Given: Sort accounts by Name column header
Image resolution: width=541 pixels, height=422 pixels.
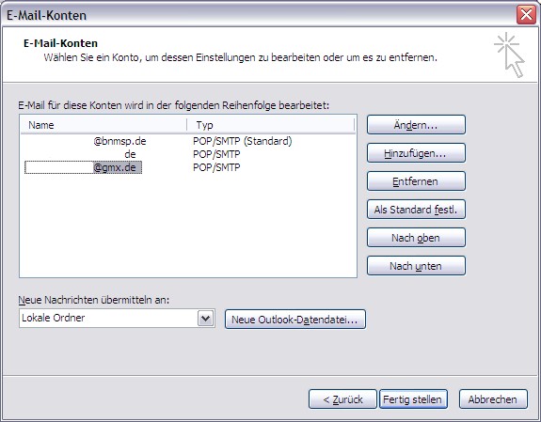Looking at the screenshot, I should click(103, 125).
